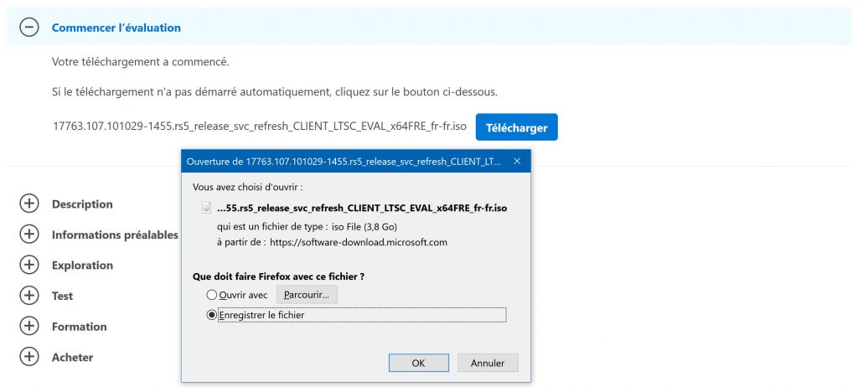Click Parcourir... to choose an application
Image resolution: width=858 pixels, height=392 pixels.
(x=307, y=295)
